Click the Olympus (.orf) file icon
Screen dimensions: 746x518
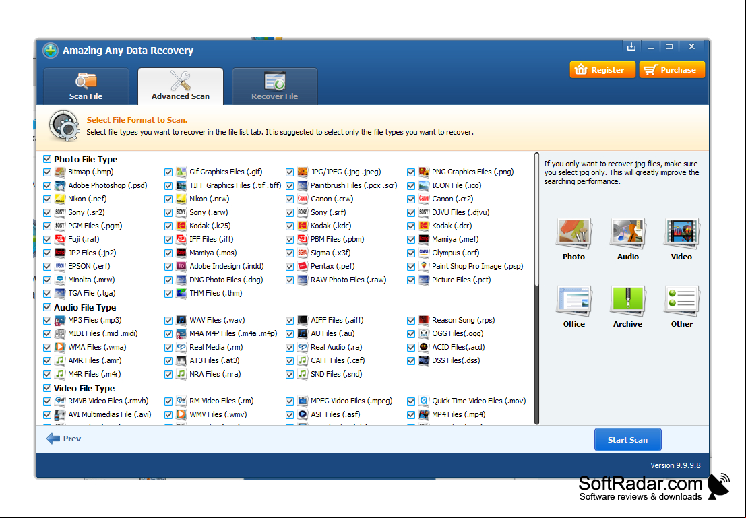pyautogui.click(x=424, y=253)
